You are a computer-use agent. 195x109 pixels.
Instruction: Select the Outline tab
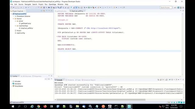[x=15, y=76]
